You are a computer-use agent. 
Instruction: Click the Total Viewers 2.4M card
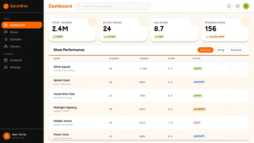pos(72,30)
